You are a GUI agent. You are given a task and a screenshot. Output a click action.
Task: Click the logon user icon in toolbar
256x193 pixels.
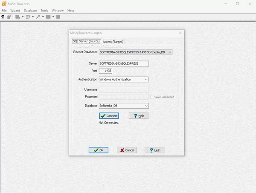click(x=3, y=17)
